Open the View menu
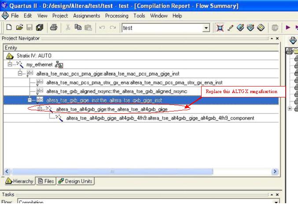The height and width of the screenshot is (219, 298). (42, 16)
